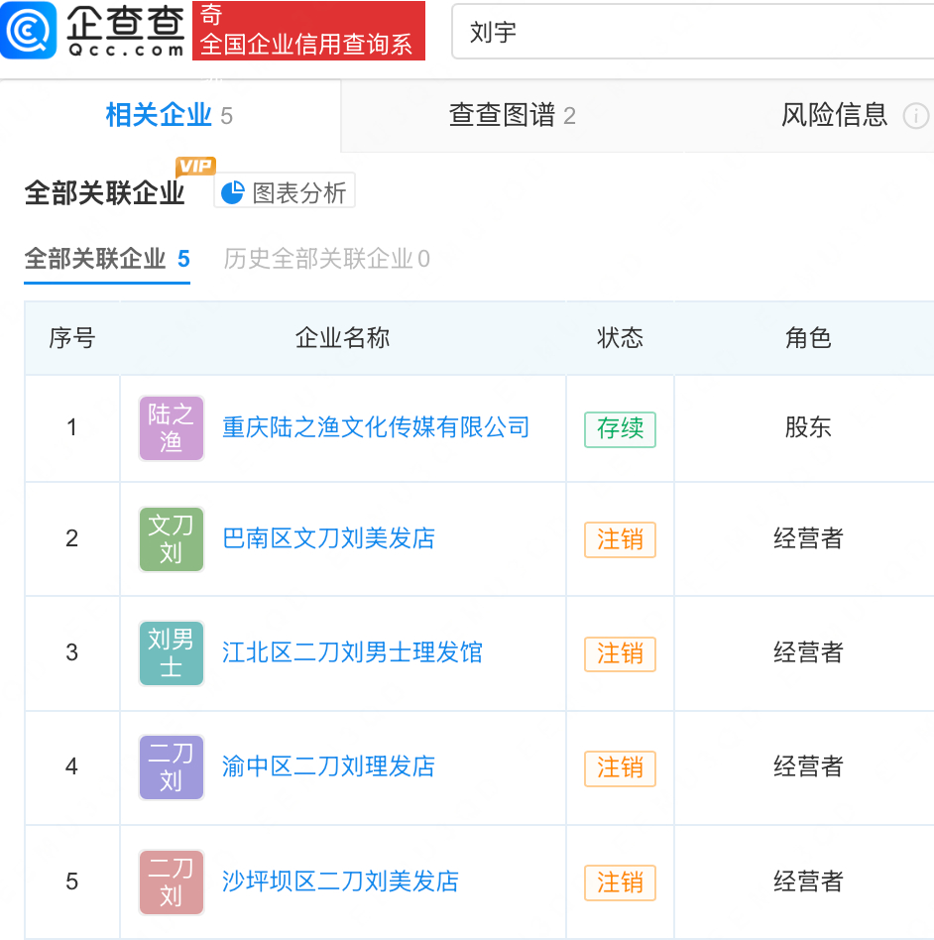
Task: Click the Qcc.com logo icon
Action: tap(28, 30)
